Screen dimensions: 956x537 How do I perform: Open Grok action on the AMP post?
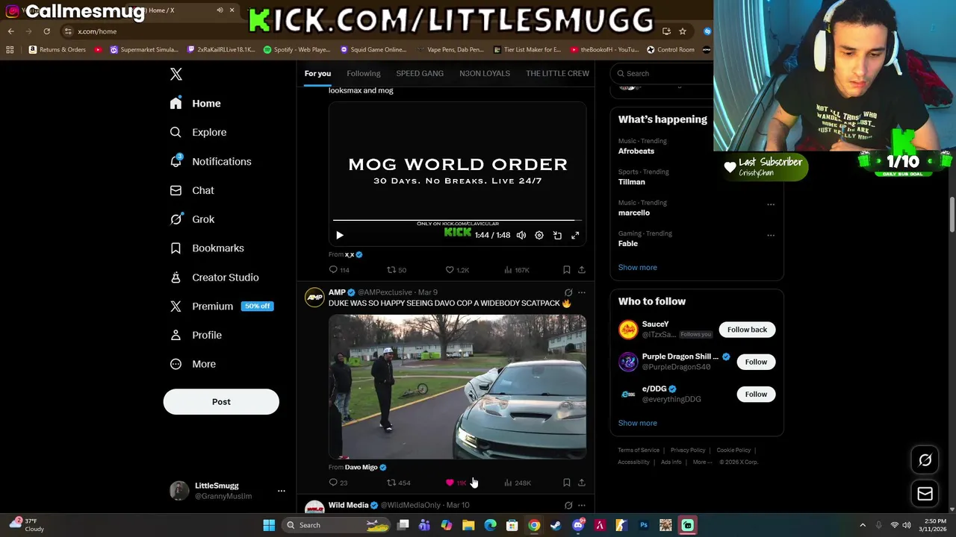coord(568,292)
